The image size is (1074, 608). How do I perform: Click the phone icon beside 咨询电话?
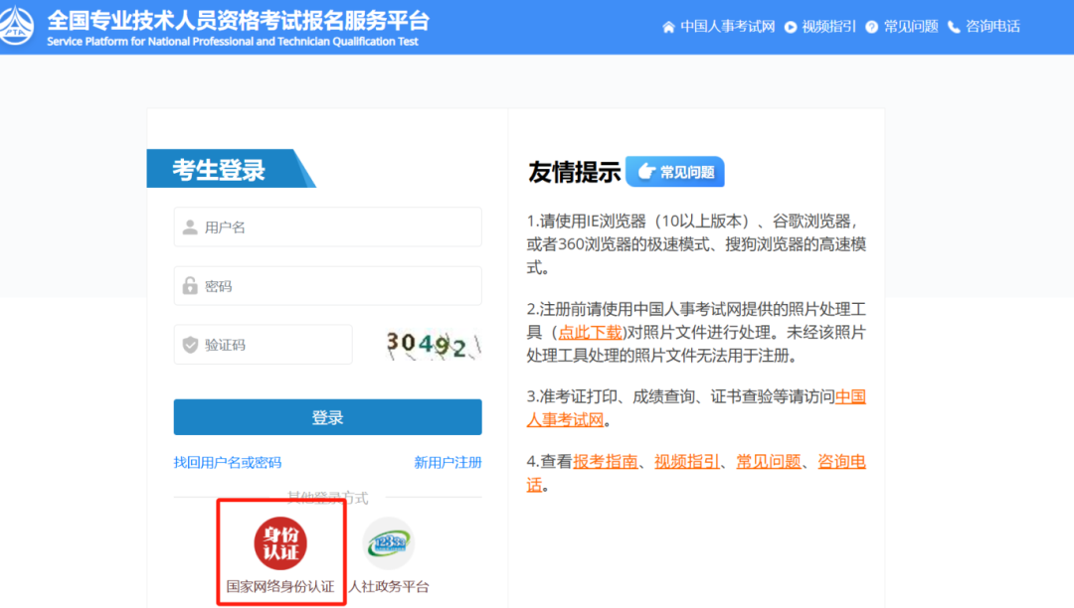pyautogui.click(x=954, y=27)
